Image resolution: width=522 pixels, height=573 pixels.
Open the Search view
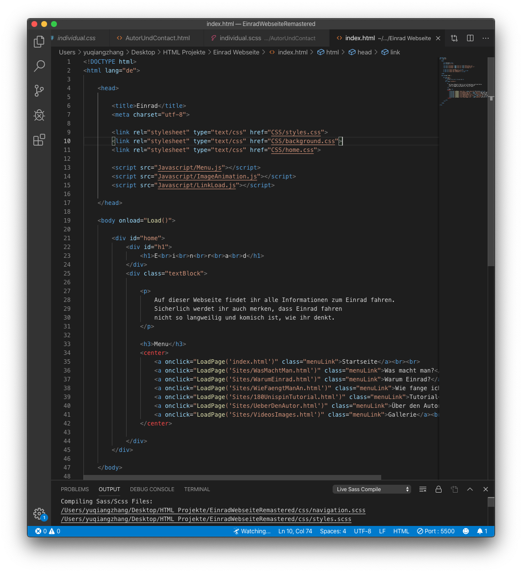(39, 66)
